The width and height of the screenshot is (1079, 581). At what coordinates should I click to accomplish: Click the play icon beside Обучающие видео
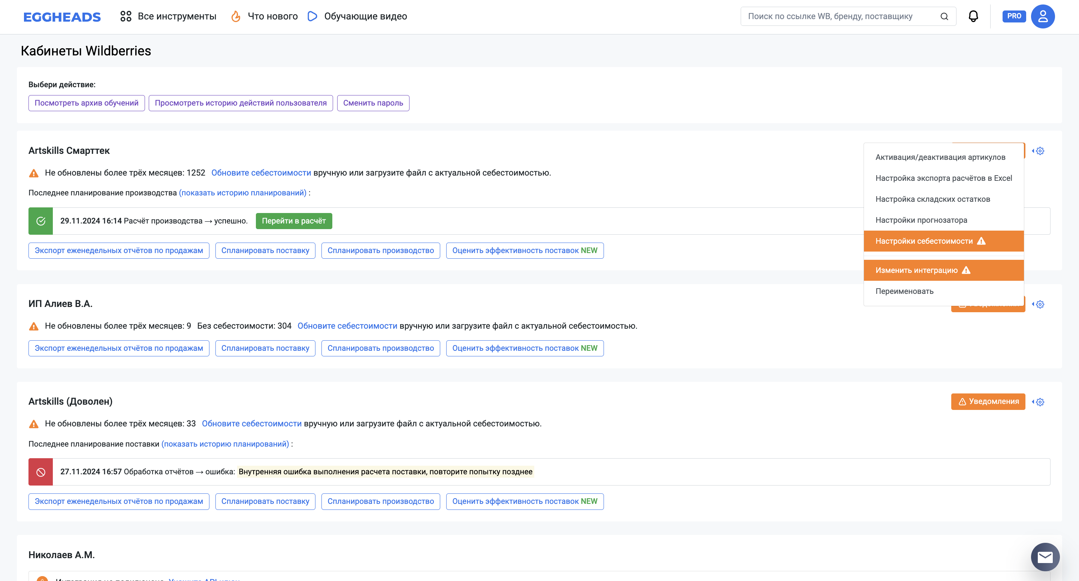point(312,16)
